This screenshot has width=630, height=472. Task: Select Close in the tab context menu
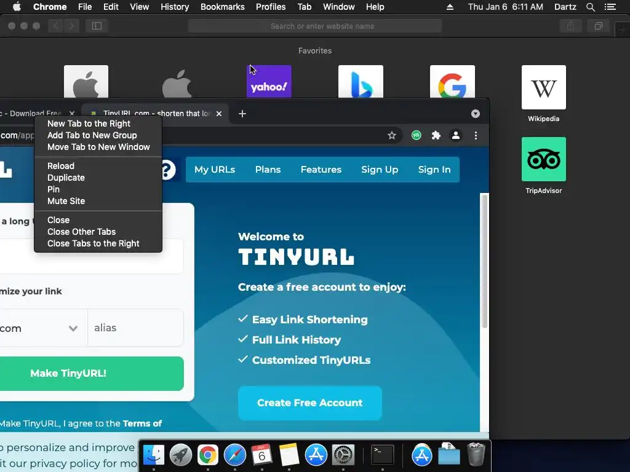click(98, 220)
